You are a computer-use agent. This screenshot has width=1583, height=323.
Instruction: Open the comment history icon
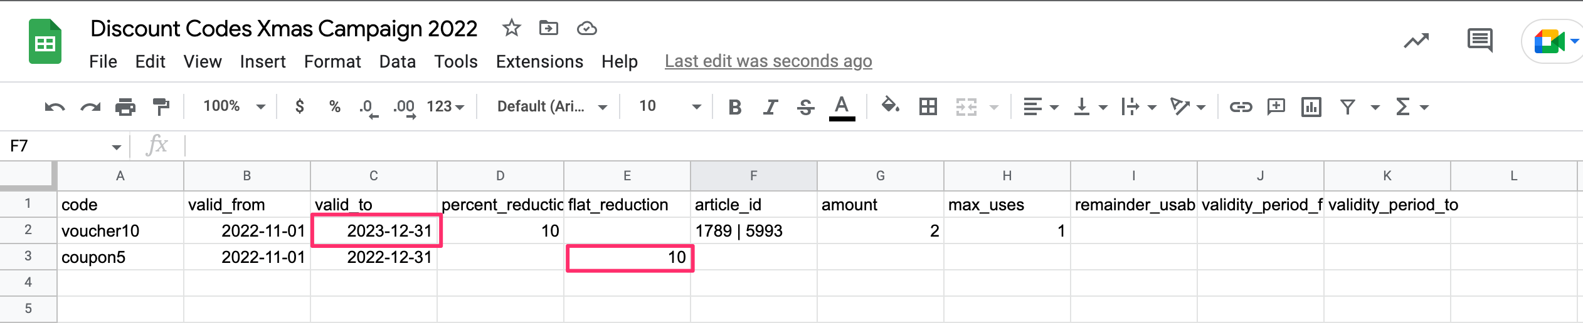(1480, 41)
